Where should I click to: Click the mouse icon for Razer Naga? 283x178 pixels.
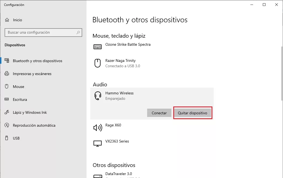pos(97,63)
